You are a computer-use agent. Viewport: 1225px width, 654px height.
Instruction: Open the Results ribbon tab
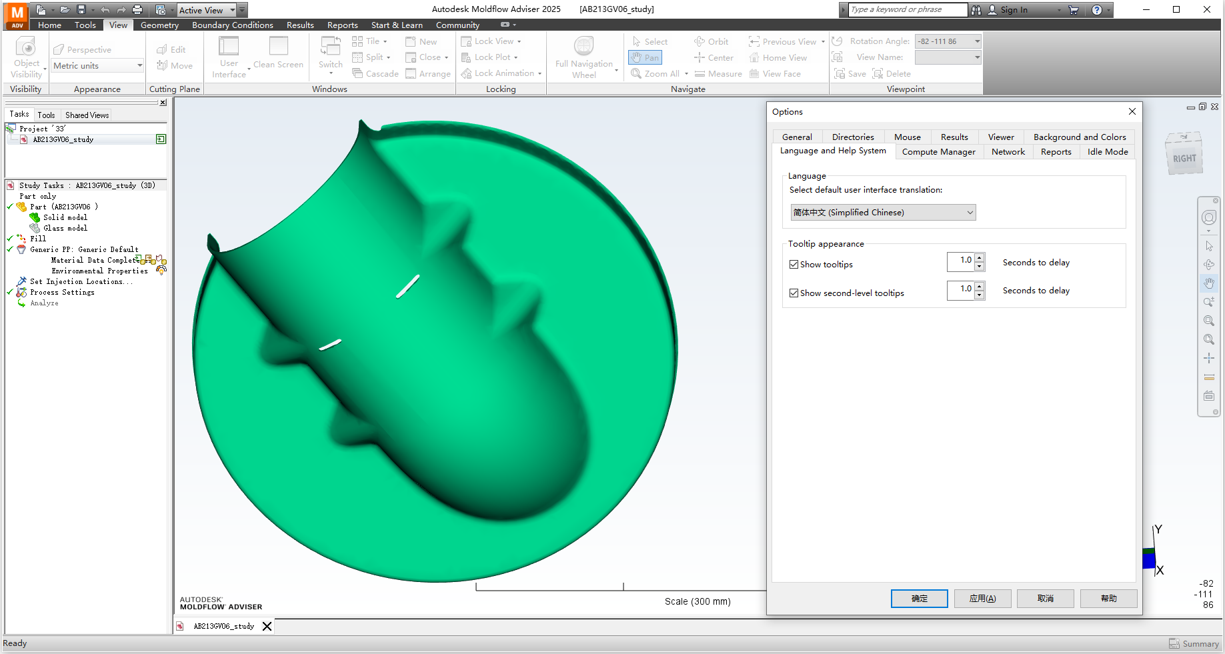click(300, 25)
